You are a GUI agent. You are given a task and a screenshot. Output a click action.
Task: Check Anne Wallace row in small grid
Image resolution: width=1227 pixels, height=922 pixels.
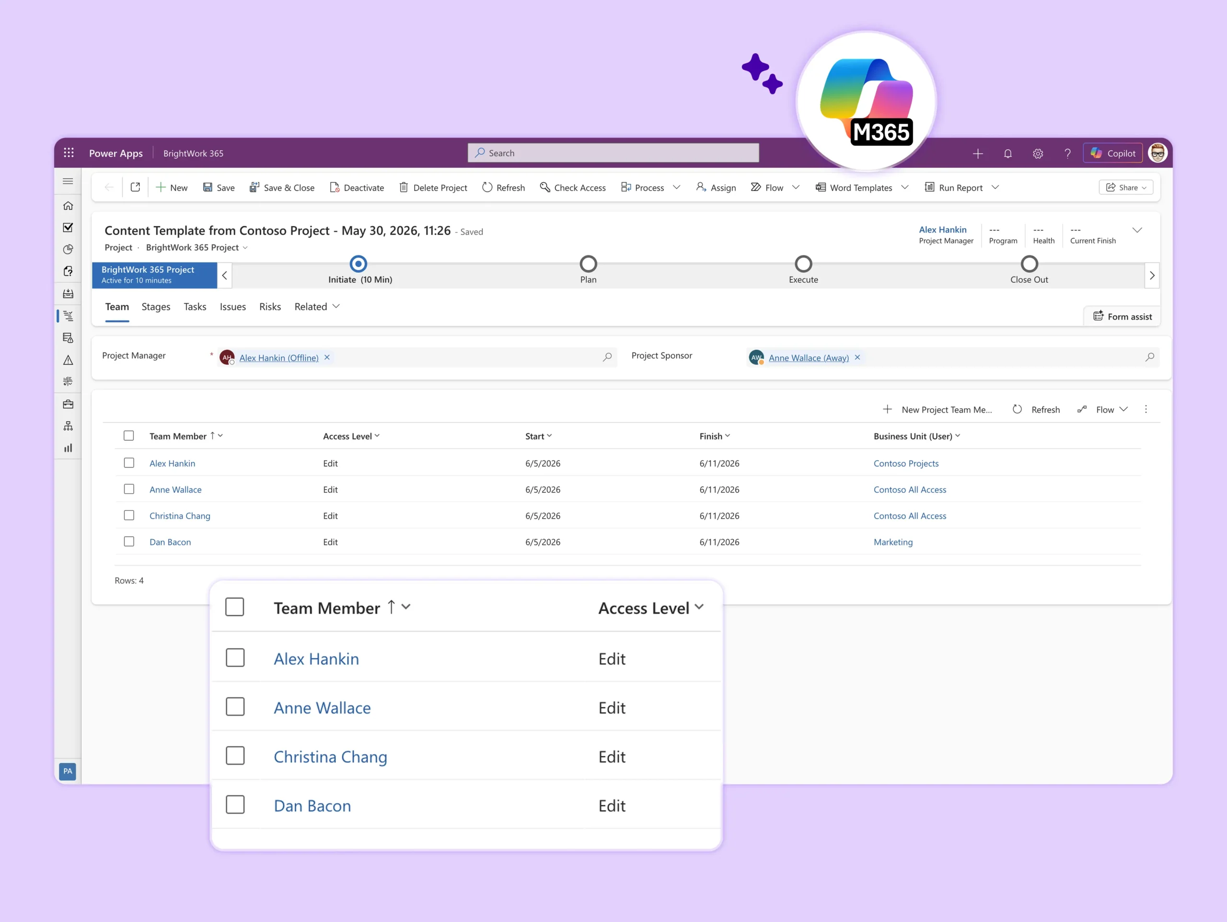point(128,489)
